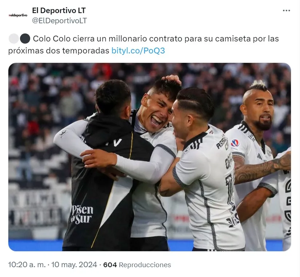Click the league badge on the player's sleeve
The width and height of the screenshot is (300, 277).
(x=235, y=144)
